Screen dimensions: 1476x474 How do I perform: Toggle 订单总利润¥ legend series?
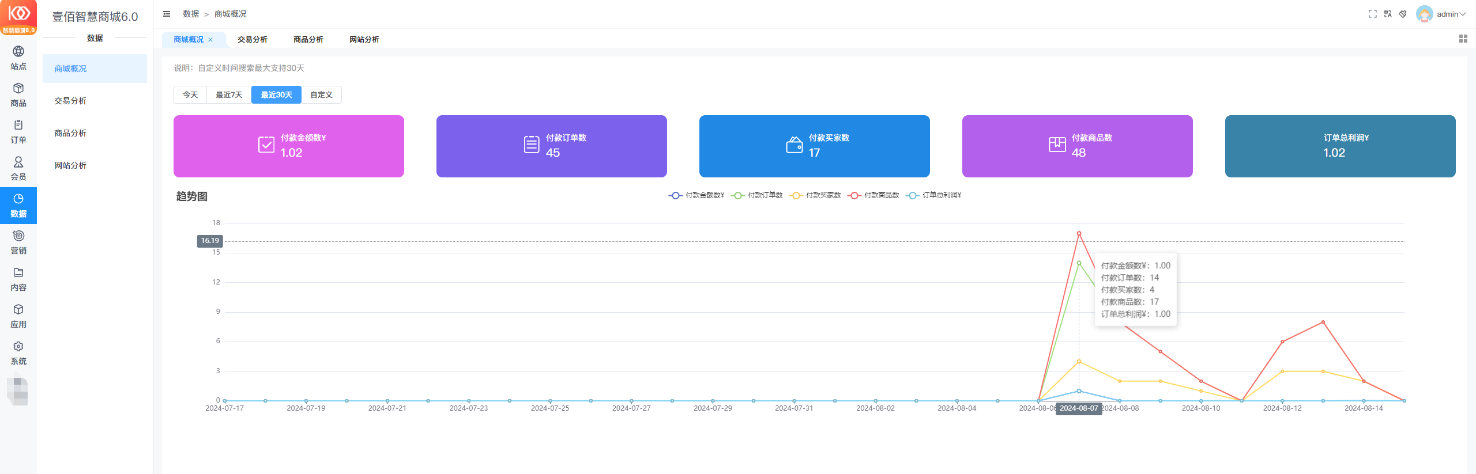pyautogui.click(x=933, y=195)
